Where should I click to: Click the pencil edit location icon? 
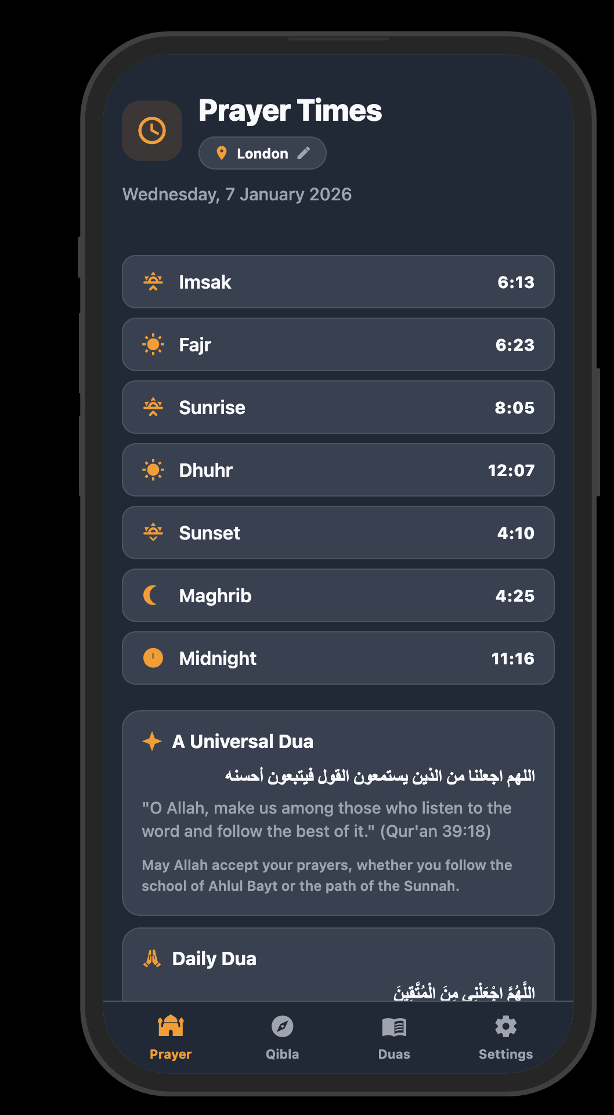pyautogui.click(x=304, y=153)
